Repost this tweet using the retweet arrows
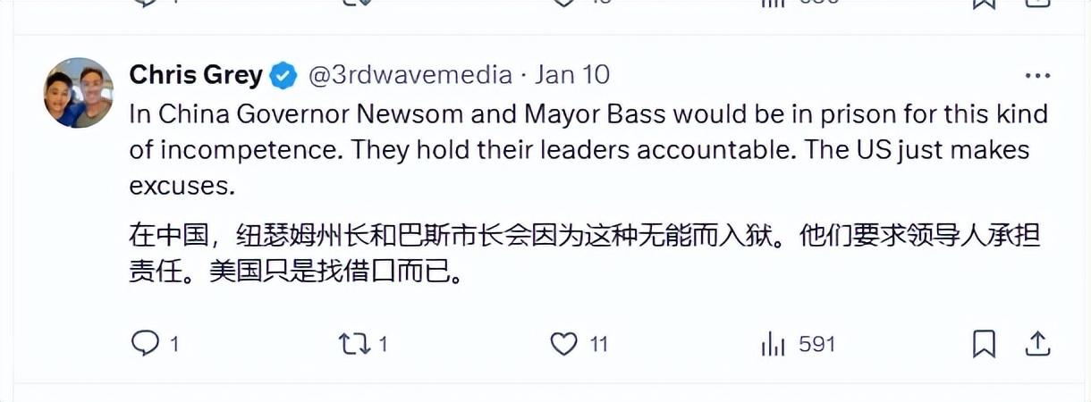The height and width of the screenshot is (402, 1091). [354, 343]
